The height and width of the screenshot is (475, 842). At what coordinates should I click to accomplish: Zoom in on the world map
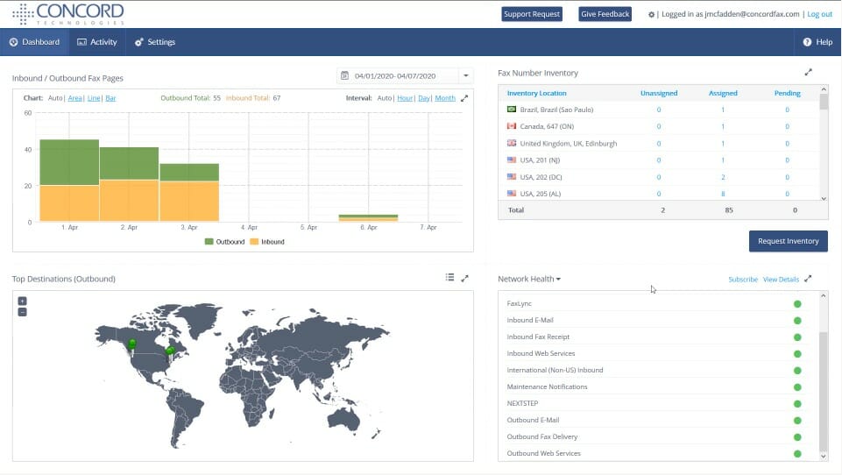point(22,301)
